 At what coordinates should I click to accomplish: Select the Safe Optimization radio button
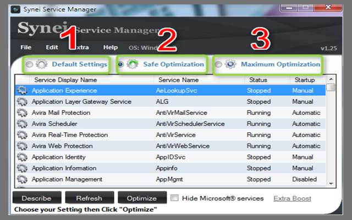point(120,64)
